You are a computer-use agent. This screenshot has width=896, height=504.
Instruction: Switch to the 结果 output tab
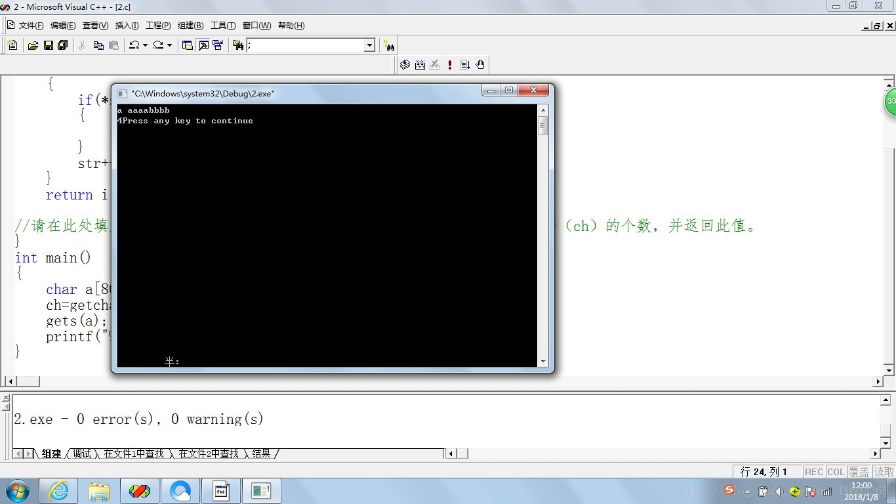pos(261,453)
